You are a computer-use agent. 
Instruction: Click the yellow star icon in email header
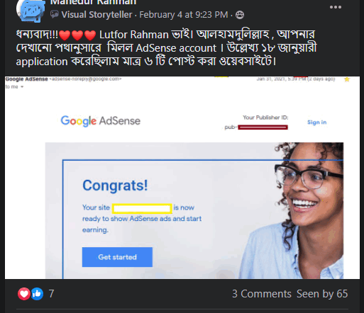[x=347, y=79]
